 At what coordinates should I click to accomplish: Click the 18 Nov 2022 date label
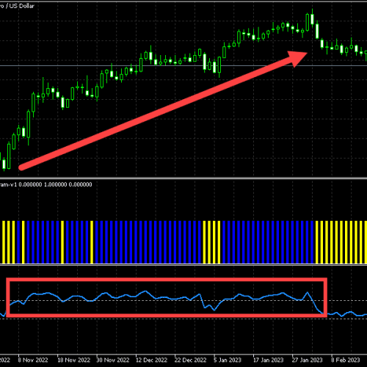(x=74, y=360)
